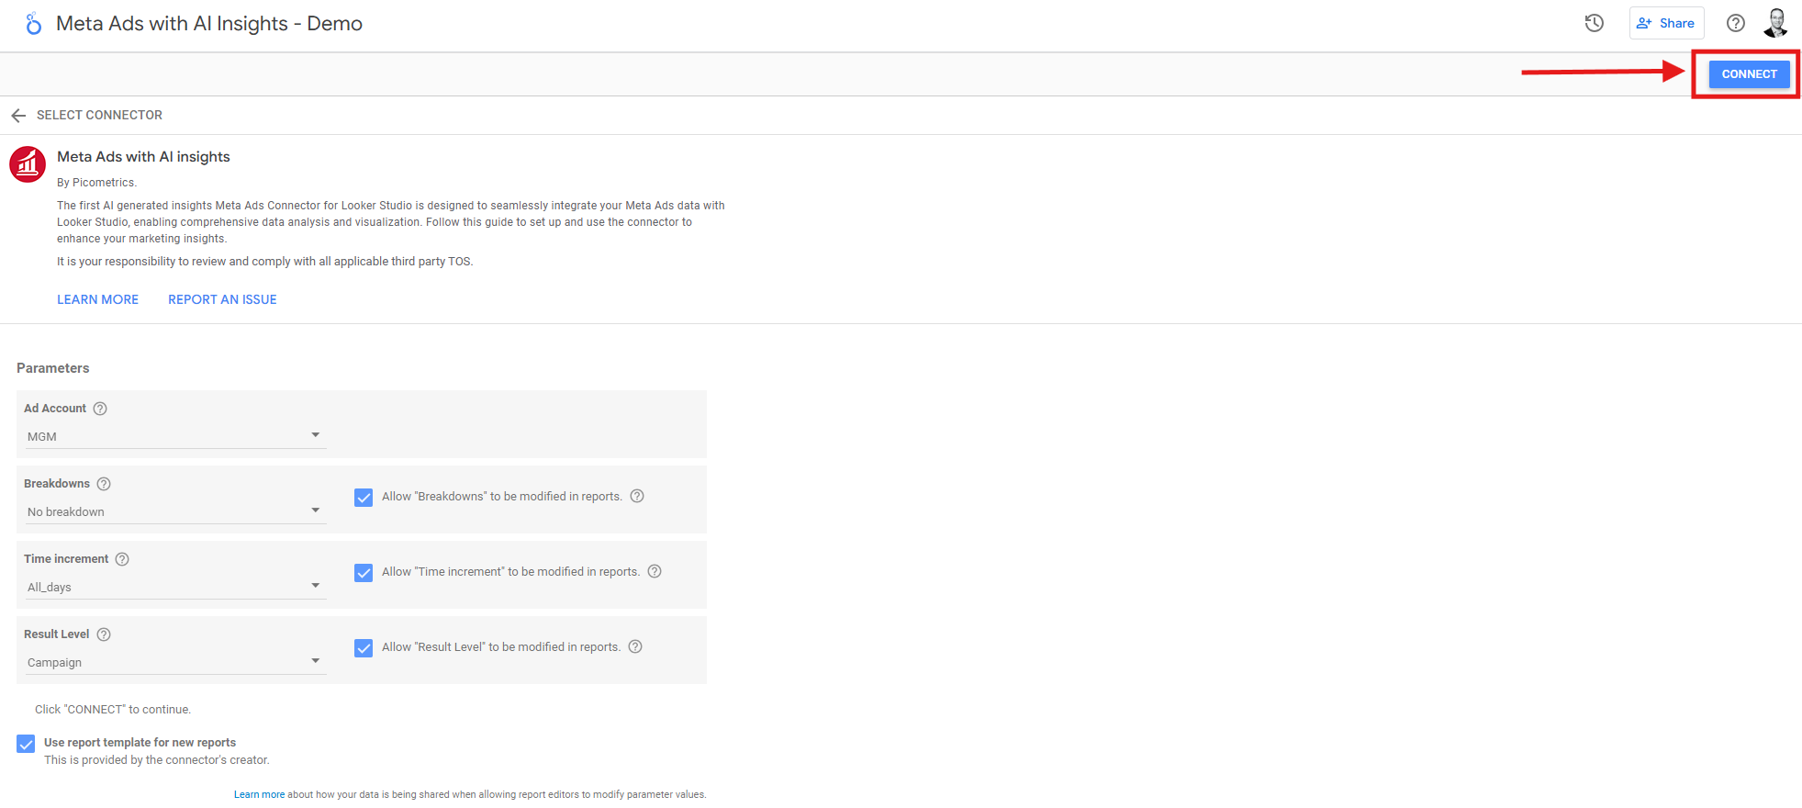Uncheck Allow "Breakdowns" to be modified checkbox

364,498
